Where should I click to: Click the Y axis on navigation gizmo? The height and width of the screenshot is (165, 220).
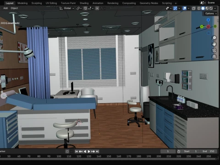(202, 27)
